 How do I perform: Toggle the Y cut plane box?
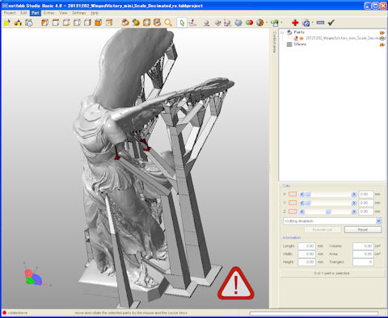[293, 203]
